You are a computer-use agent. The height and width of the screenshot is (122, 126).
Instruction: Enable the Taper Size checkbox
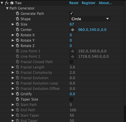[x=71, y=99]
